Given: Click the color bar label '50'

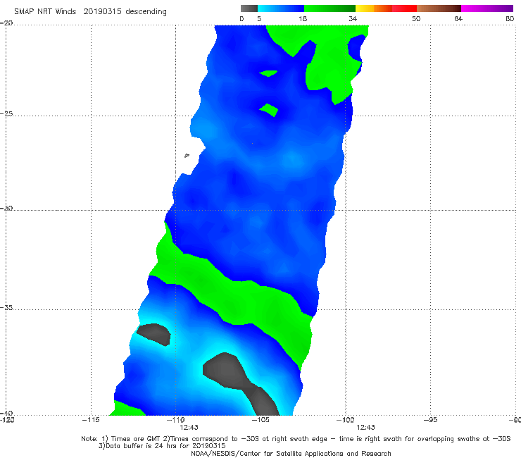Looking at the screenshot, I should click(416, 18).
